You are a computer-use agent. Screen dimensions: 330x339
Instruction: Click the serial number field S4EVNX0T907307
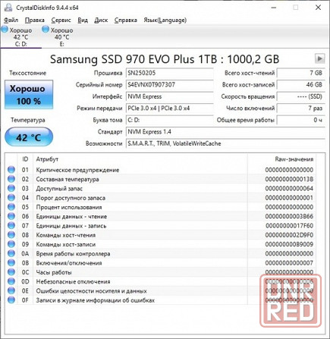click(170, 85)
